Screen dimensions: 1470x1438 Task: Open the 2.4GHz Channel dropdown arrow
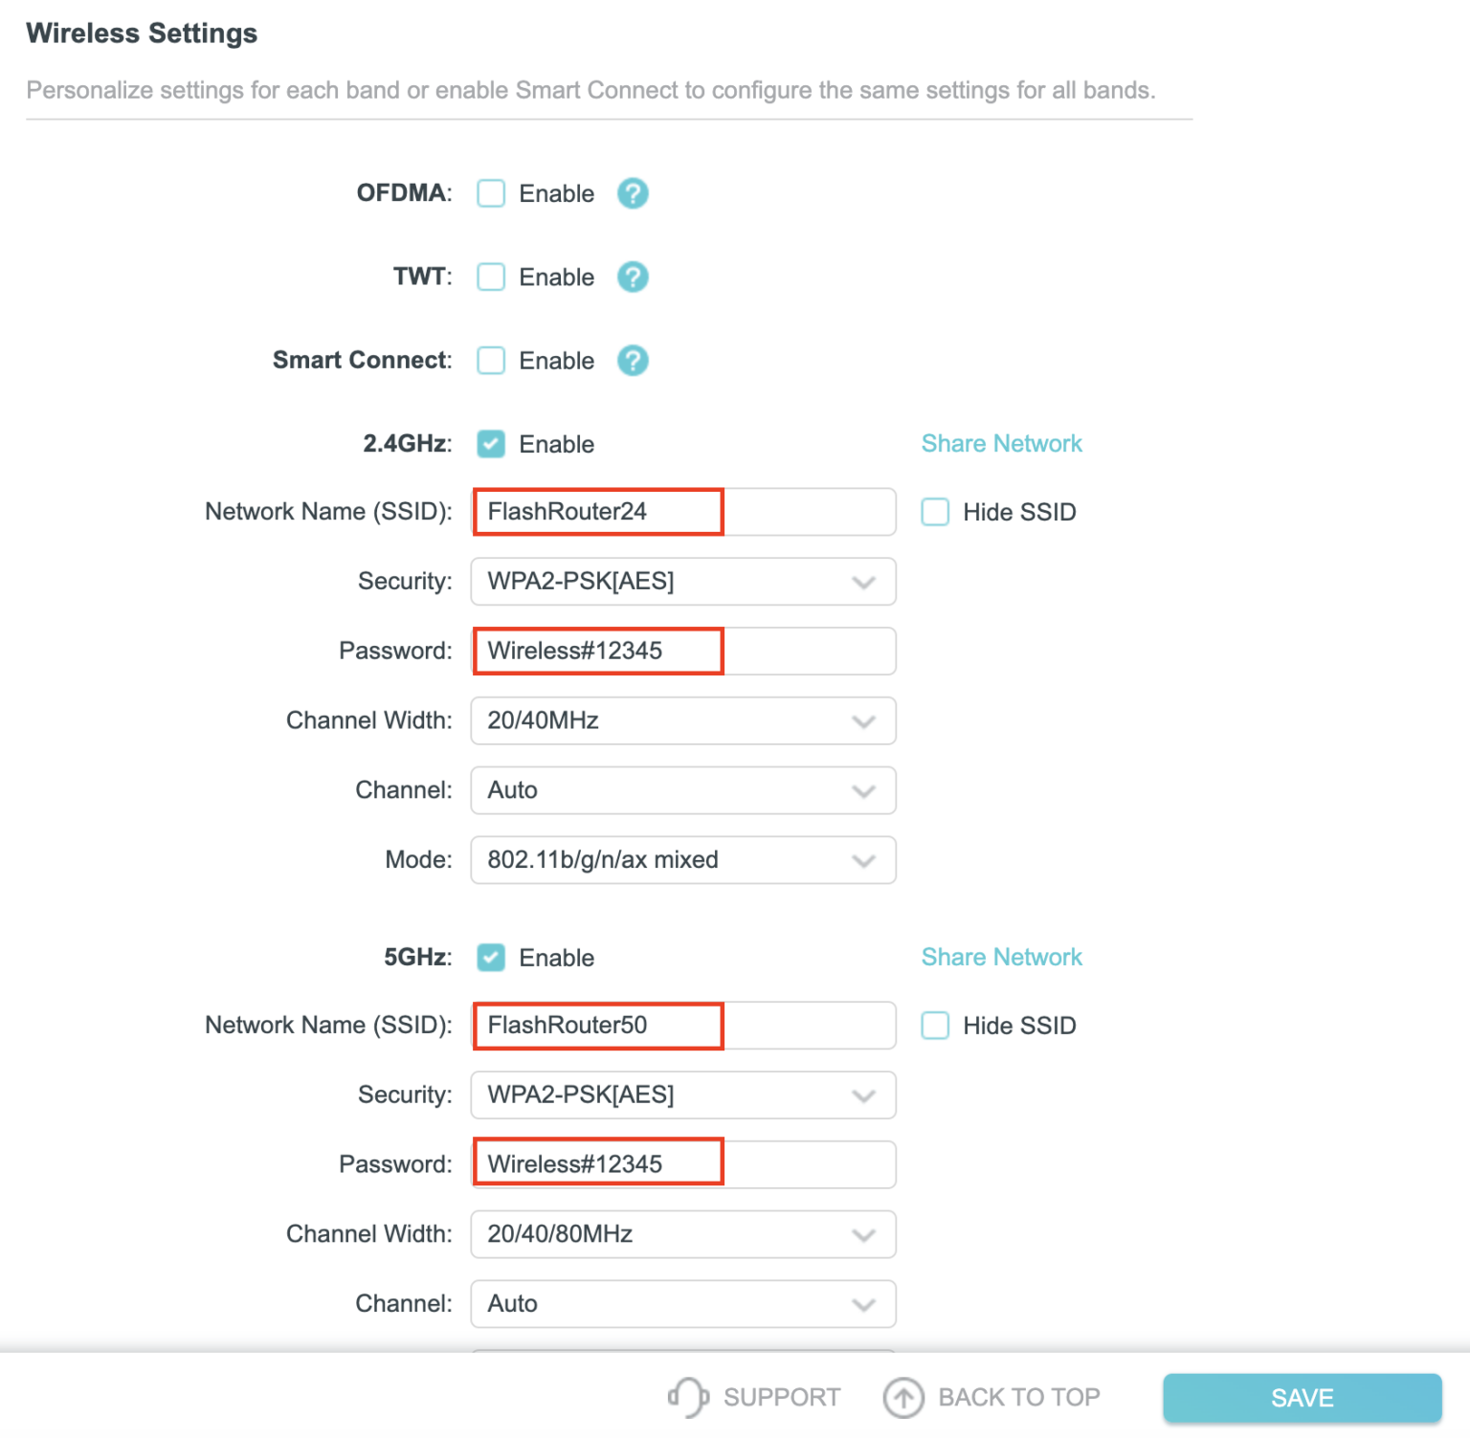[863, 790]
